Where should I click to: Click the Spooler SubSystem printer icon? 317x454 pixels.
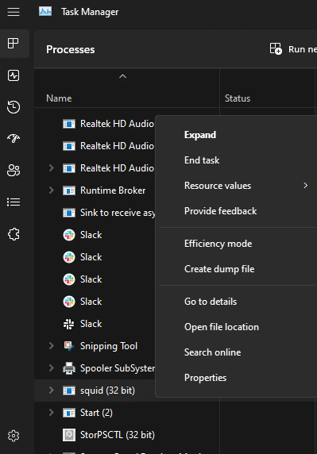pyautogui.click(x=69, y=368)
